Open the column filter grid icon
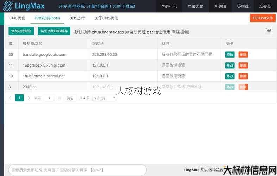 coord(269,31)
